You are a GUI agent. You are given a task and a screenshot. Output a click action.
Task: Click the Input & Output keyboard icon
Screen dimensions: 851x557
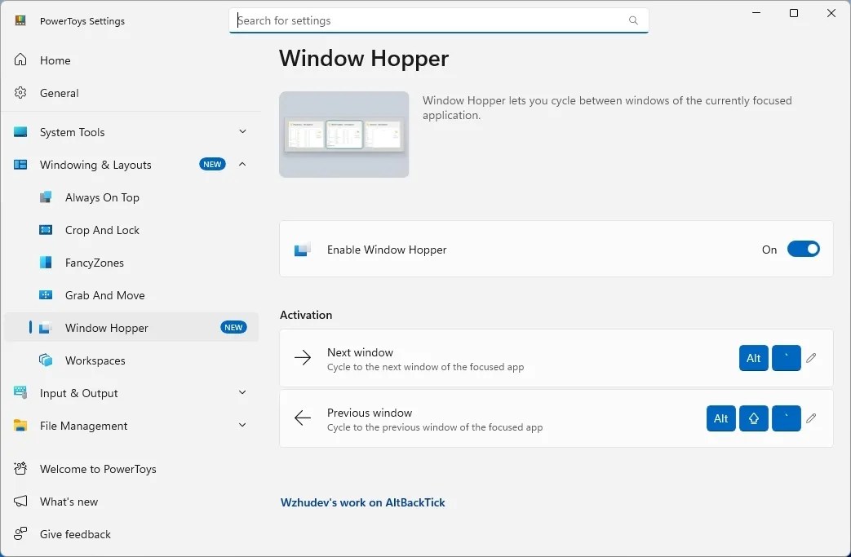point(20,392)
